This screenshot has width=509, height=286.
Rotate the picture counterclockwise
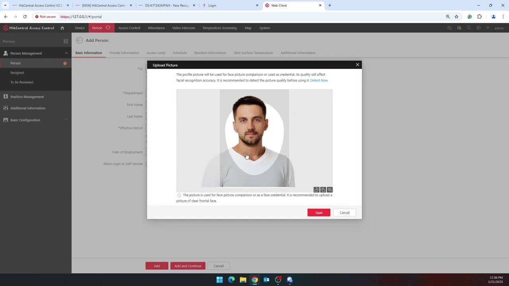317,190
